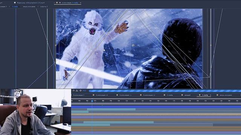This screenshot has width=241, height=135.
Task: Select the active 3 слоя timeline tab
Action: click(x=205, y=95)
